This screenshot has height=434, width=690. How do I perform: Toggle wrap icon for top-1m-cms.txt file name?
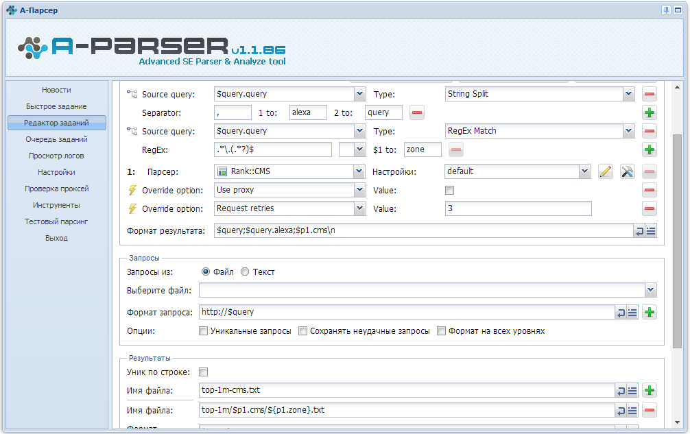621,391
